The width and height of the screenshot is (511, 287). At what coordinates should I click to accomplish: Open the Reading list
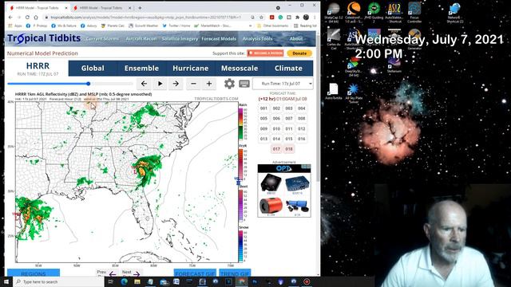tap(305, 26)
